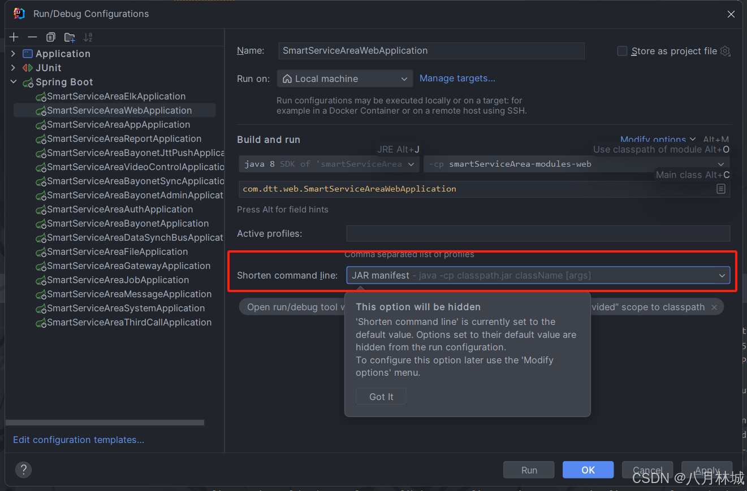Click the Spring Boot group leaf icon

coord(28,82)
